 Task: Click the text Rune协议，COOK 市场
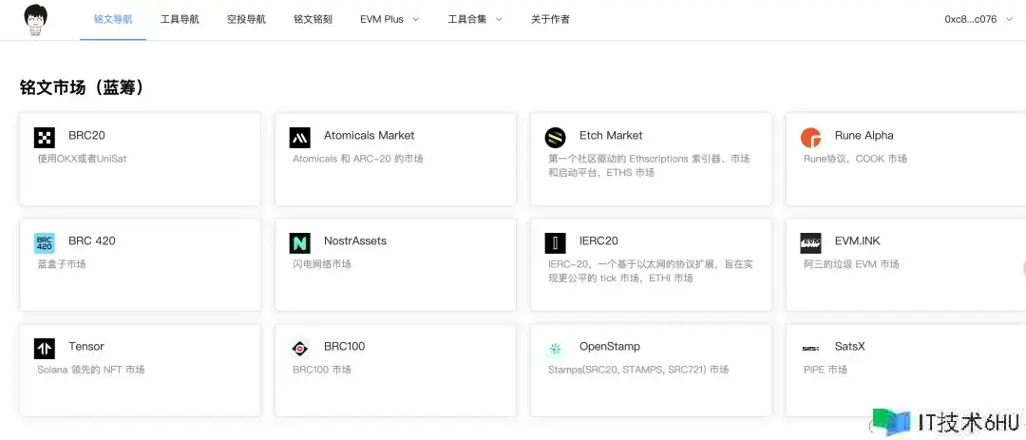click(855, 159)
